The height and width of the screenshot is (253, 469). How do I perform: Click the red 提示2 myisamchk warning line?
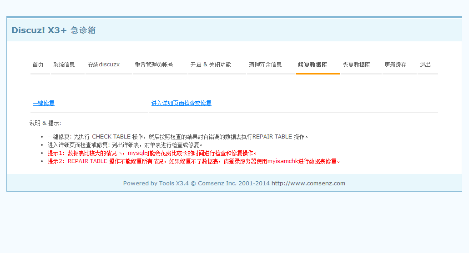coord(194,161)
